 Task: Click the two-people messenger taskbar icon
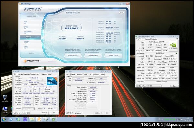[x=18, y=119]
